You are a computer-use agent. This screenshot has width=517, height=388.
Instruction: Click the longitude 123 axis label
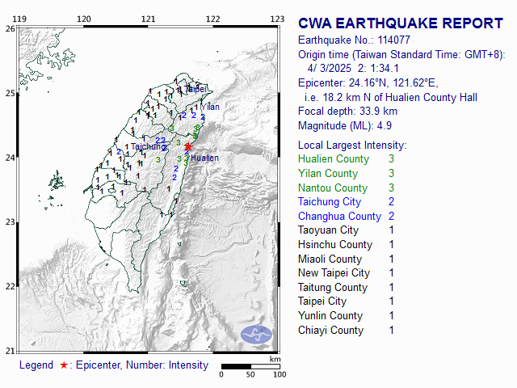point(277,19)
